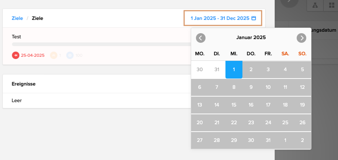Select December 30 from previous month
This screenshot has height=160, width=338.
pos(200,69)
